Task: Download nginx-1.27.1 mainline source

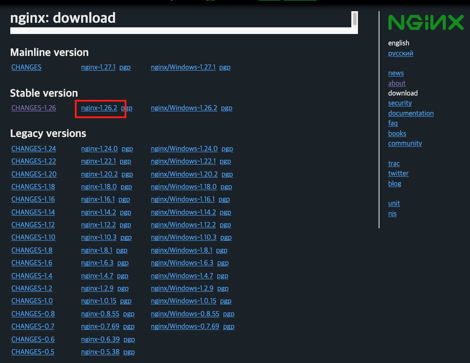Action: pos(98,67)
